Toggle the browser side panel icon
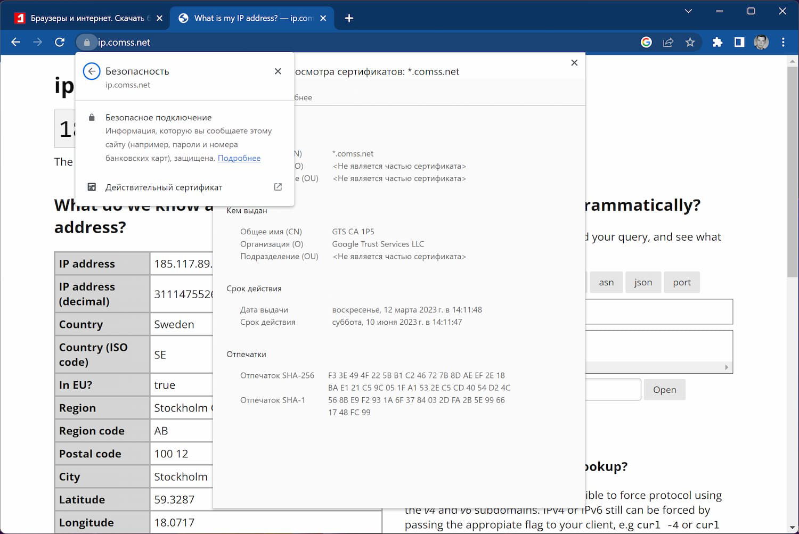Screen dimensions: 799x534 point(739,42)
